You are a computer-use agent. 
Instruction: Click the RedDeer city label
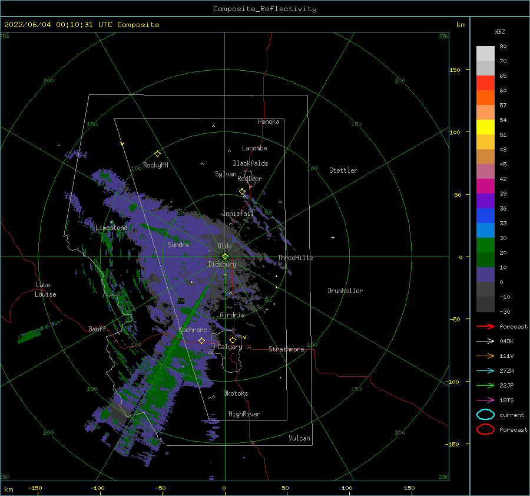250,179
